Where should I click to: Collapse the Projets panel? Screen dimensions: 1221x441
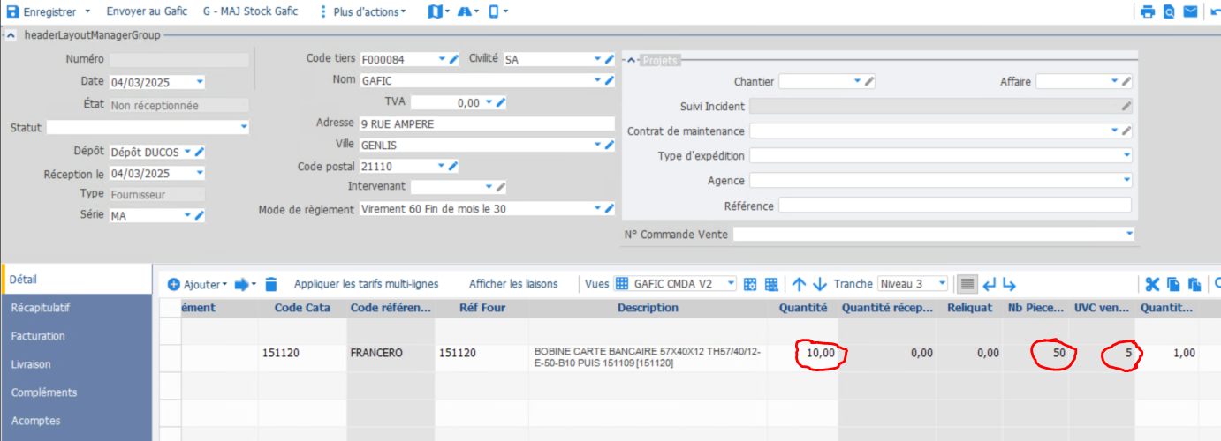(x=631, y=60)
